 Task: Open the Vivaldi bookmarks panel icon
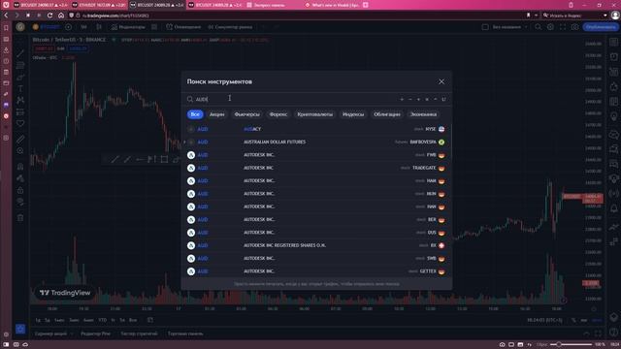6,28
